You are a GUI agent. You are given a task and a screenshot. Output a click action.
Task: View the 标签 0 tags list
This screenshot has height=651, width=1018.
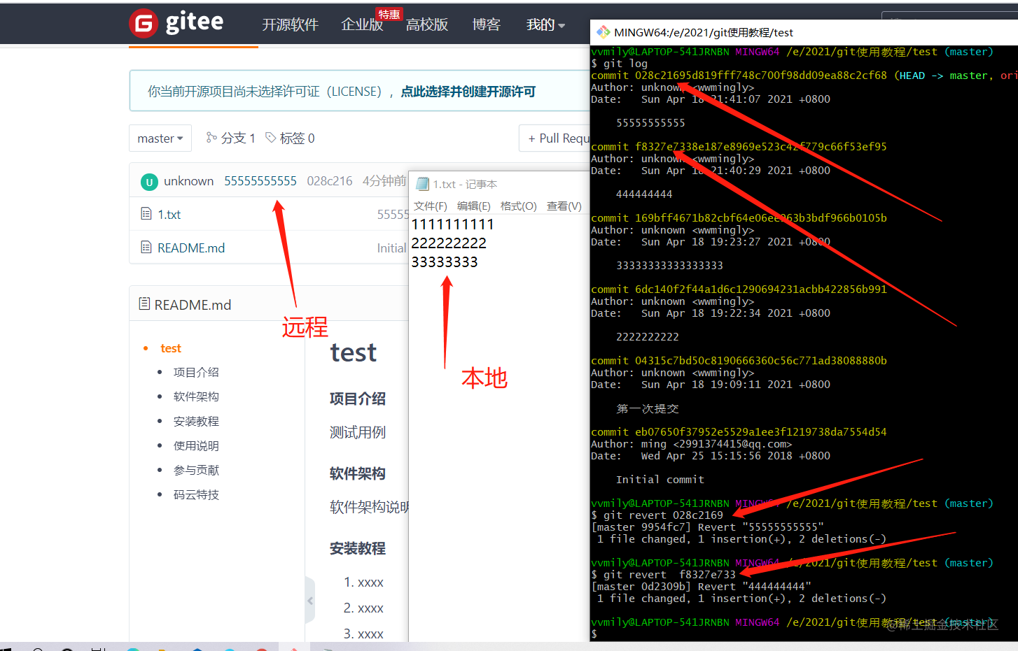click(290, 138)
